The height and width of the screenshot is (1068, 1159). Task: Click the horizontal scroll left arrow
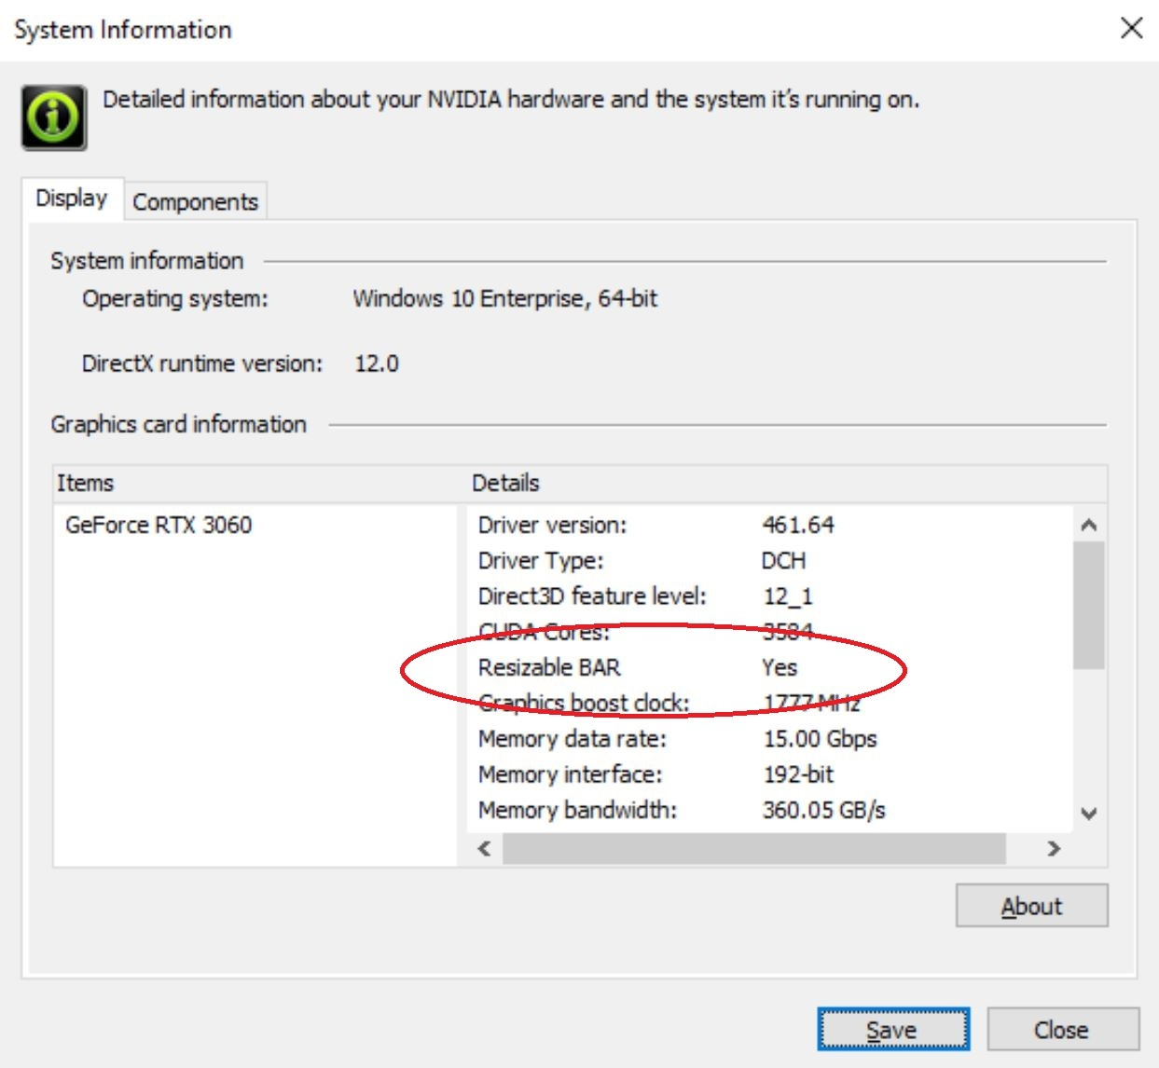(x=484, y=848)
